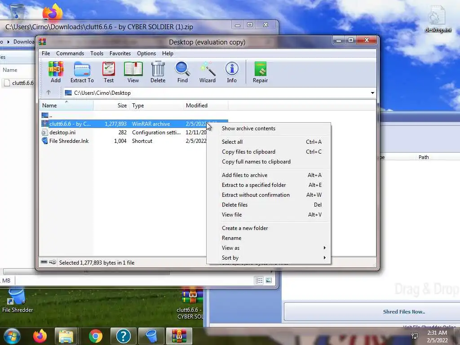This screenshot has width=460, height=345.
Task: Switch to WinRAR taskbar icon
Action: click(179, 336)
